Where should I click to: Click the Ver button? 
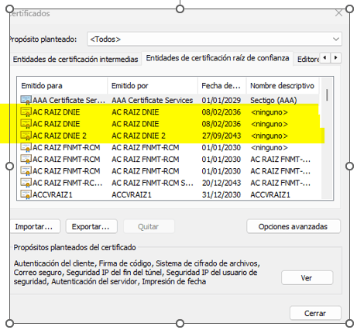click(307, 278)
